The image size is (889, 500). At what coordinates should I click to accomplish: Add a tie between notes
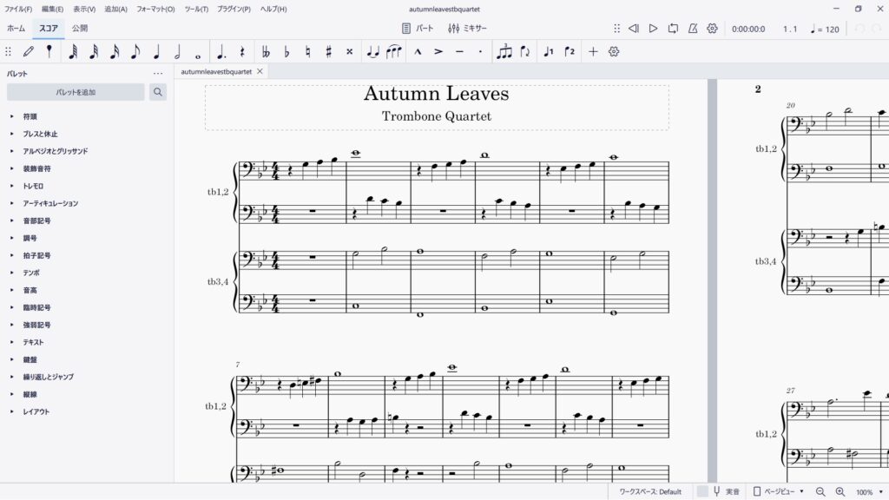pos(373,51)
